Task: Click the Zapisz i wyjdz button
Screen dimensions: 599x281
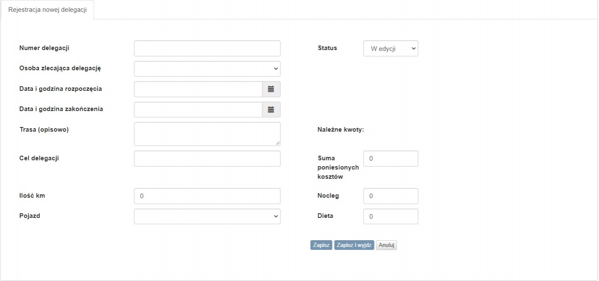Action: click(x=354, y=245)
